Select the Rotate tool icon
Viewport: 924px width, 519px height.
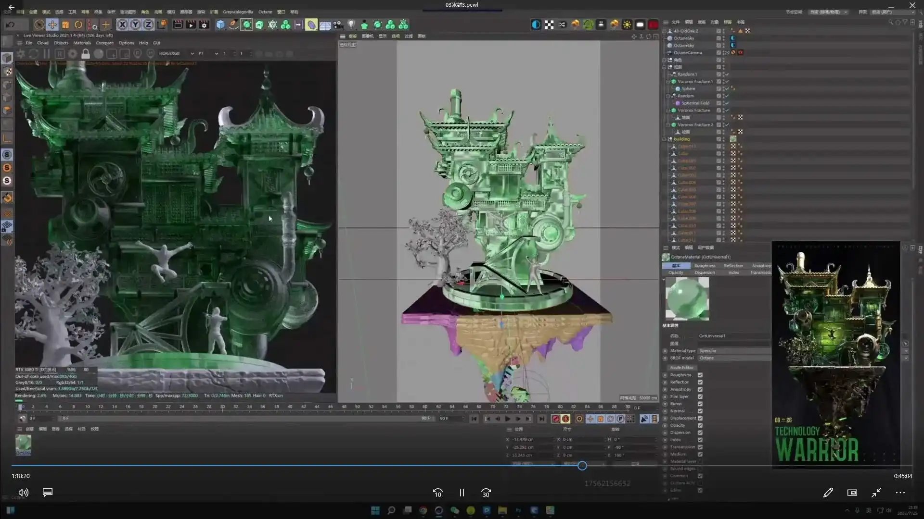click(x=78, y=25)
